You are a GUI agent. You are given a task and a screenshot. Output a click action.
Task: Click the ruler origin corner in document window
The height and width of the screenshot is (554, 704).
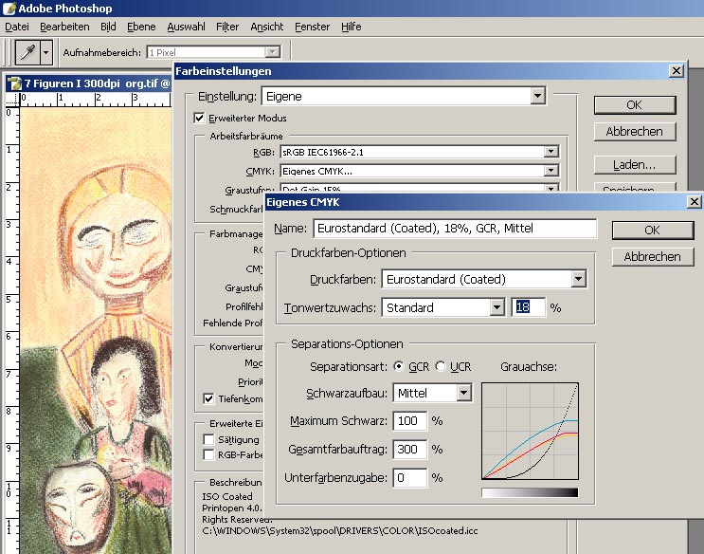12,100
